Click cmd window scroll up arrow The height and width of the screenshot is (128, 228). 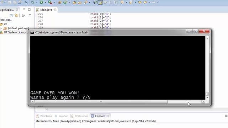click(207, 38)
